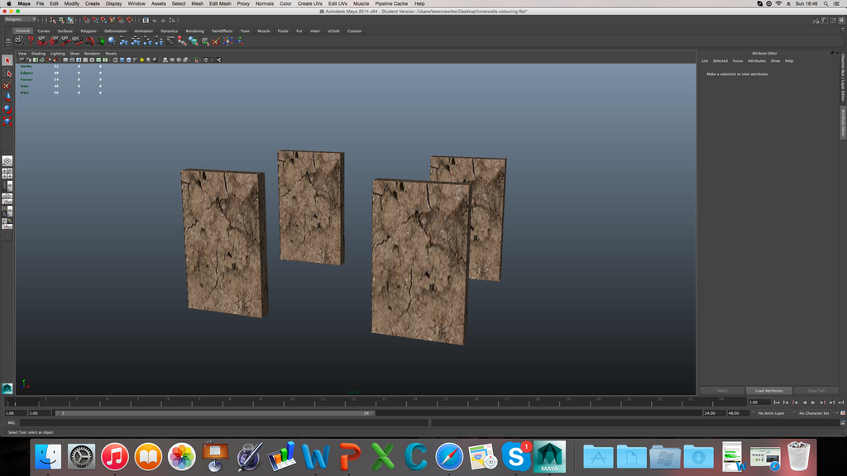Image resolution: width=847 pixels, height=476 pixels.
Task: Switch to the Rendering shelf tab
Action: click(195, 31)
